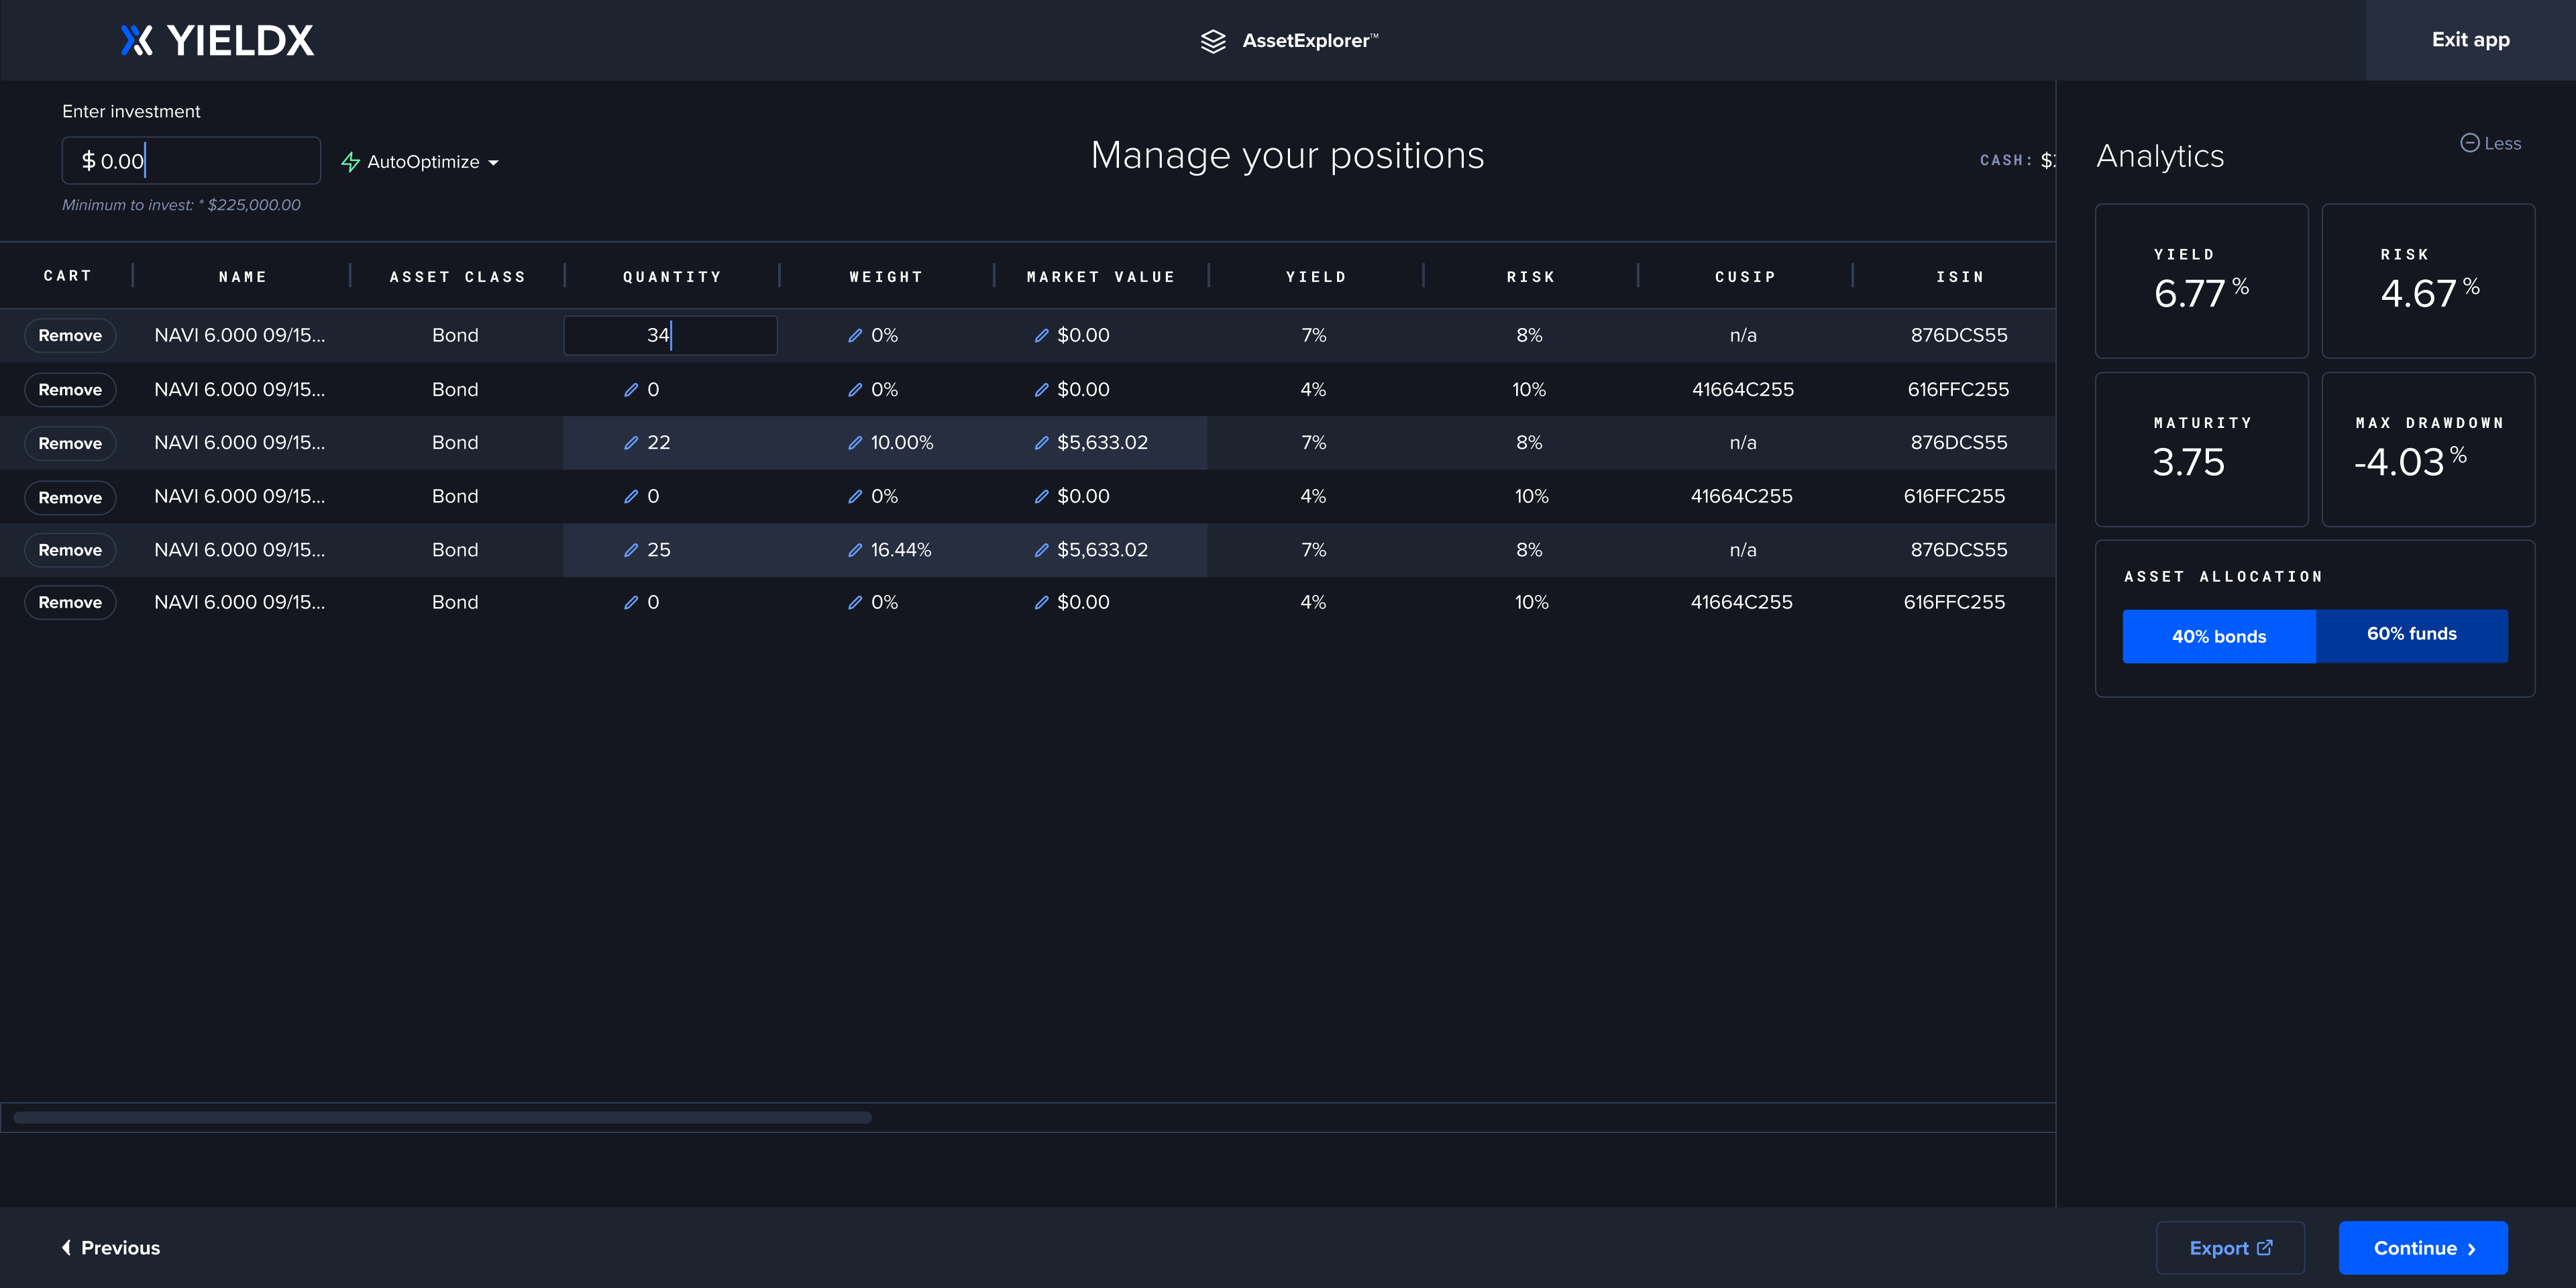Edit quantity pencil icon next to 22

pos(631,443)
